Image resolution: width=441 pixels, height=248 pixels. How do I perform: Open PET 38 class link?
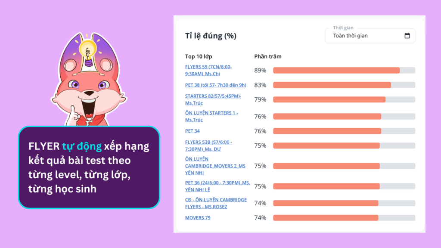pos(215,85)
